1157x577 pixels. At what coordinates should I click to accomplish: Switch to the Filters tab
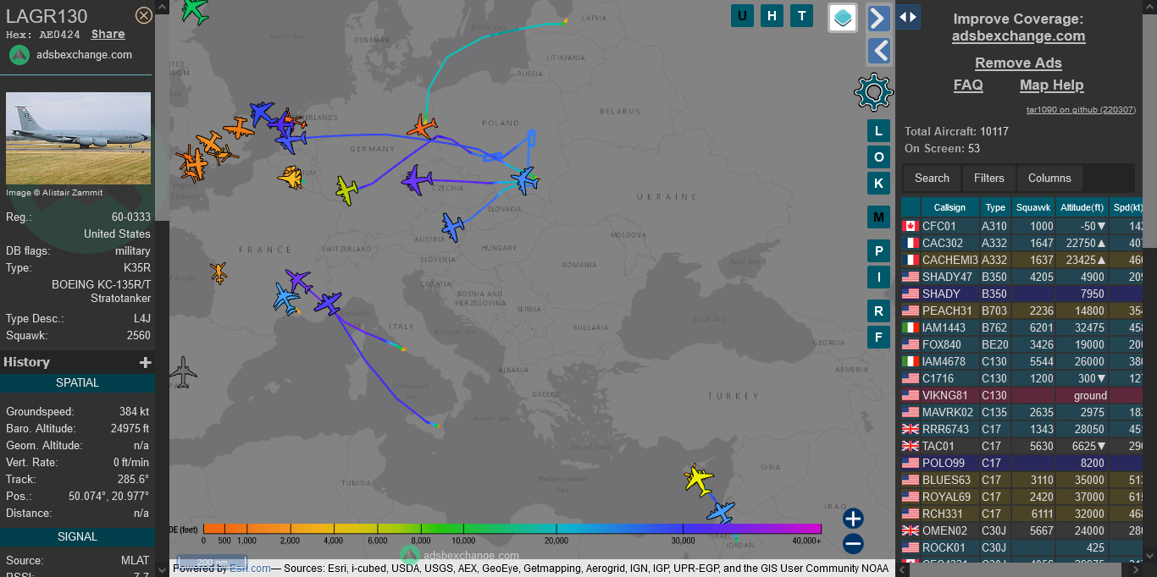click(988, 178)
